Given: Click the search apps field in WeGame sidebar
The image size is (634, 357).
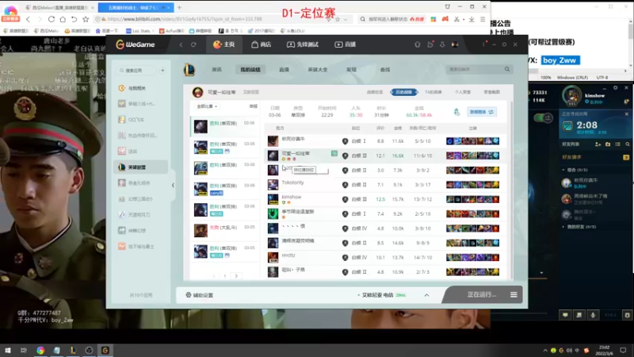Looking at the screenshot, I should [x=136, y=71].
